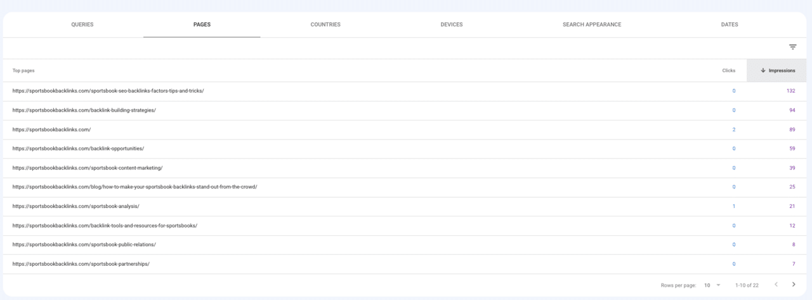812x300 pixels.
Task: Click the Rows per page label
Action: pyautogui.click(x=678, y=285)
